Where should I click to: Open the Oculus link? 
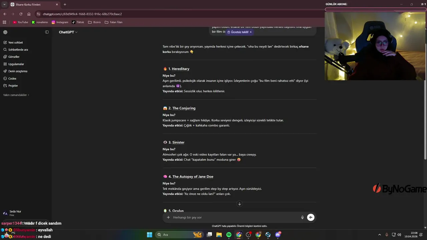pyautogui.click(x=178, y=211)
